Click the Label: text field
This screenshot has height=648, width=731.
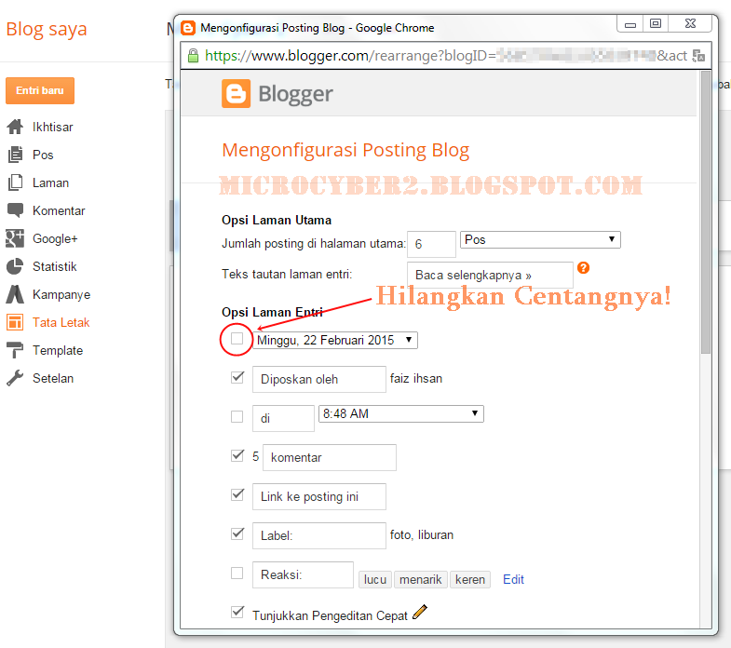(x=319, y=536)
